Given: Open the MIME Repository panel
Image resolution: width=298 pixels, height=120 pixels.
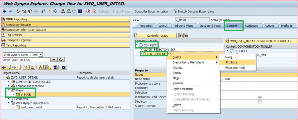Looking at the screenshot, I should pos(65,19).
